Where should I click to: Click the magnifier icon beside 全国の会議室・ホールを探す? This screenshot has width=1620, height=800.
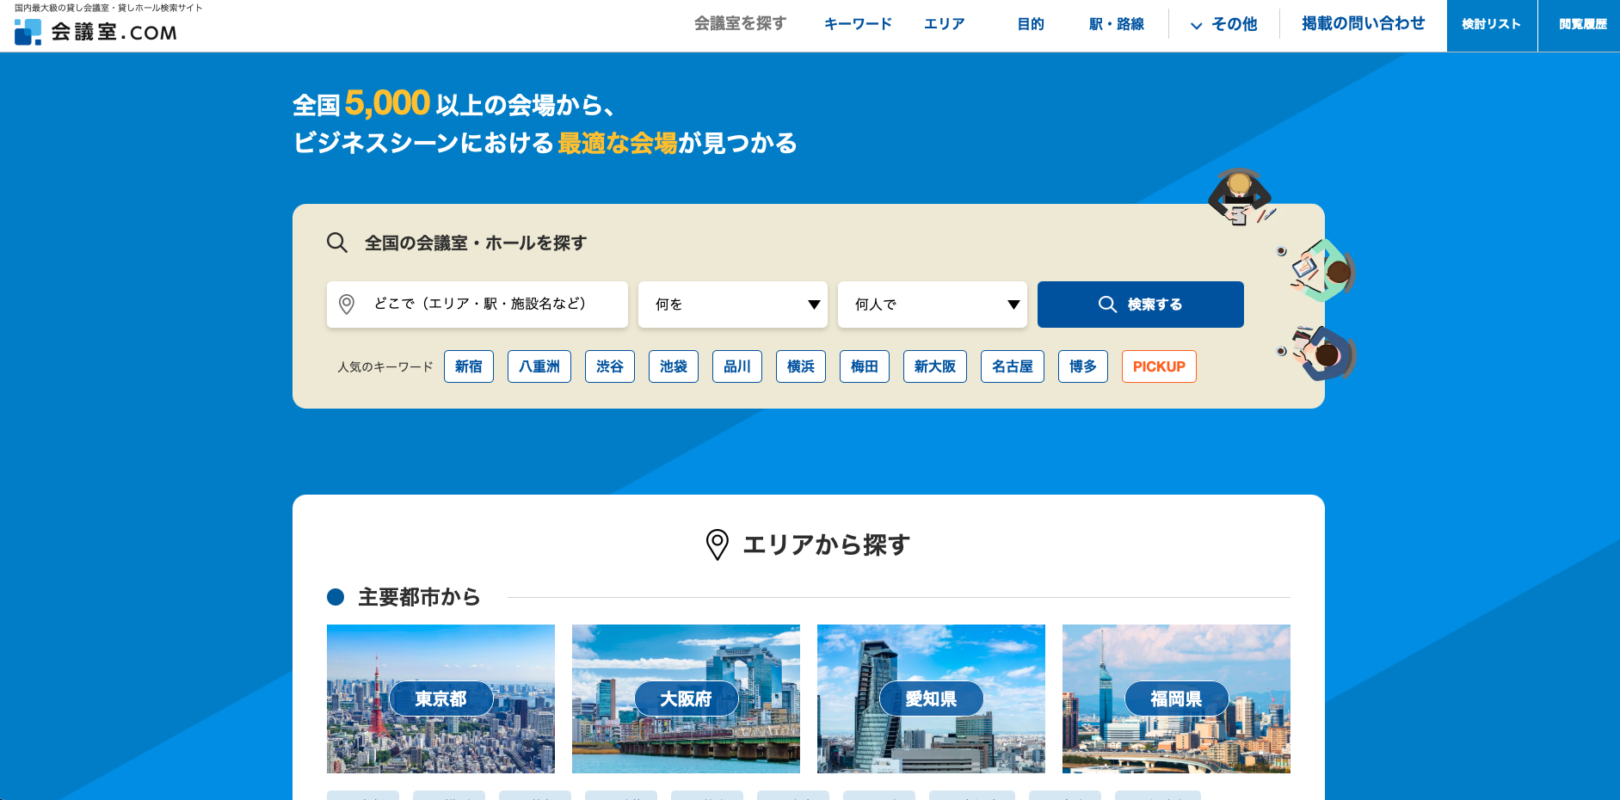pos(337,243)
